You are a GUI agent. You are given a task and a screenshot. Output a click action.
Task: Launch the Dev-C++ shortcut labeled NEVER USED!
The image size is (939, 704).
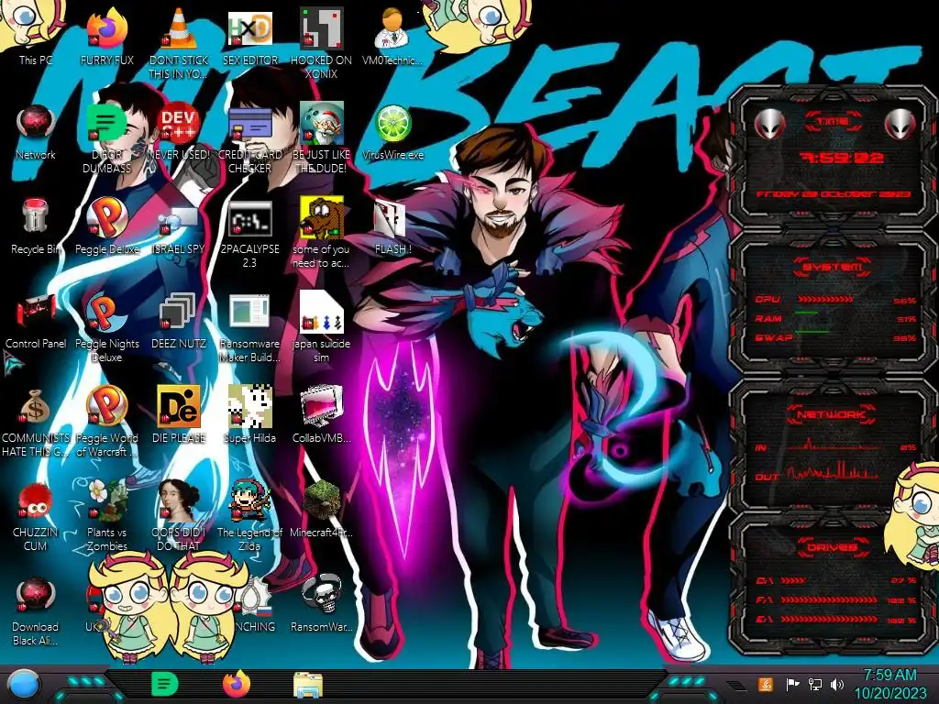point(179,132)
